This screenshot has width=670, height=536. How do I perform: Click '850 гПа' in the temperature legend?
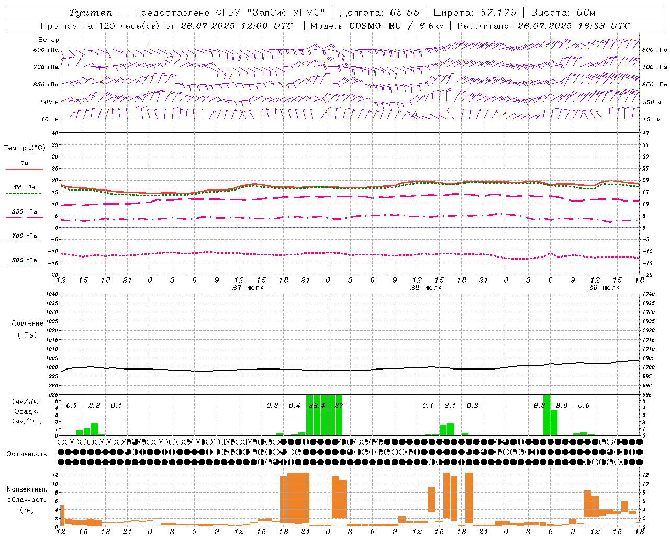(25, 211)
